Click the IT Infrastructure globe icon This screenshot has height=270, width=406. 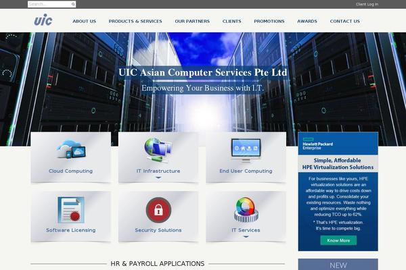pos(158,150)
